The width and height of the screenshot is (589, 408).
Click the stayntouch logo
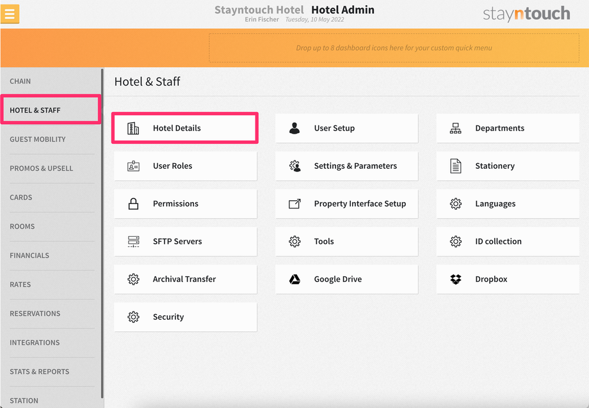coord(526,14)
